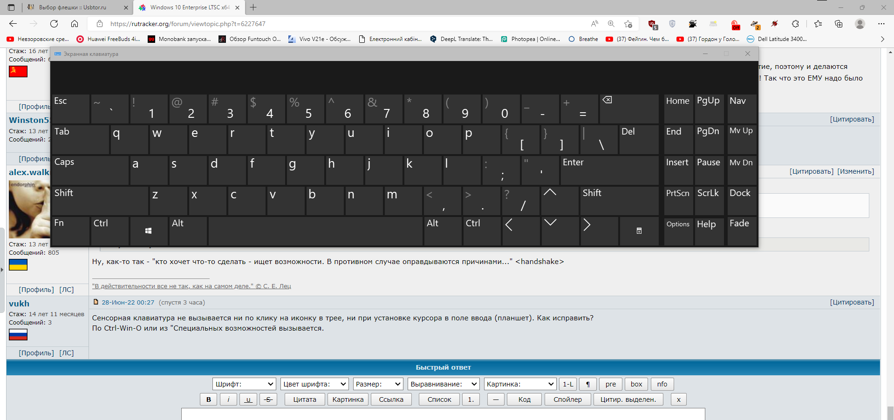Toggle the ScrLk key on keyboard
Image resolution: width=894 pixels, height=420 pixels.
pyautogui.click(x=708, y=200)
